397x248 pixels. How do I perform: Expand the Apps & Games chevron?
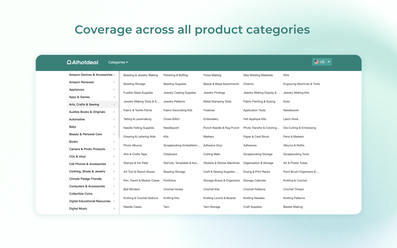click(114, 97)
